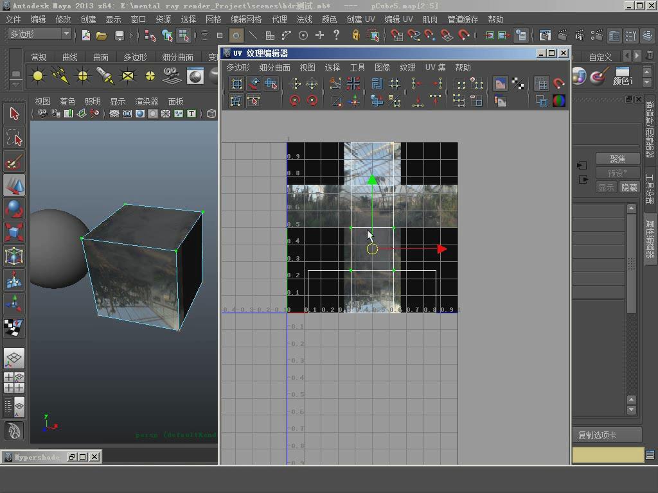This screenshot has width=658, height=493.
Task: Activate the lasso select tool
Action: point(14,137)
